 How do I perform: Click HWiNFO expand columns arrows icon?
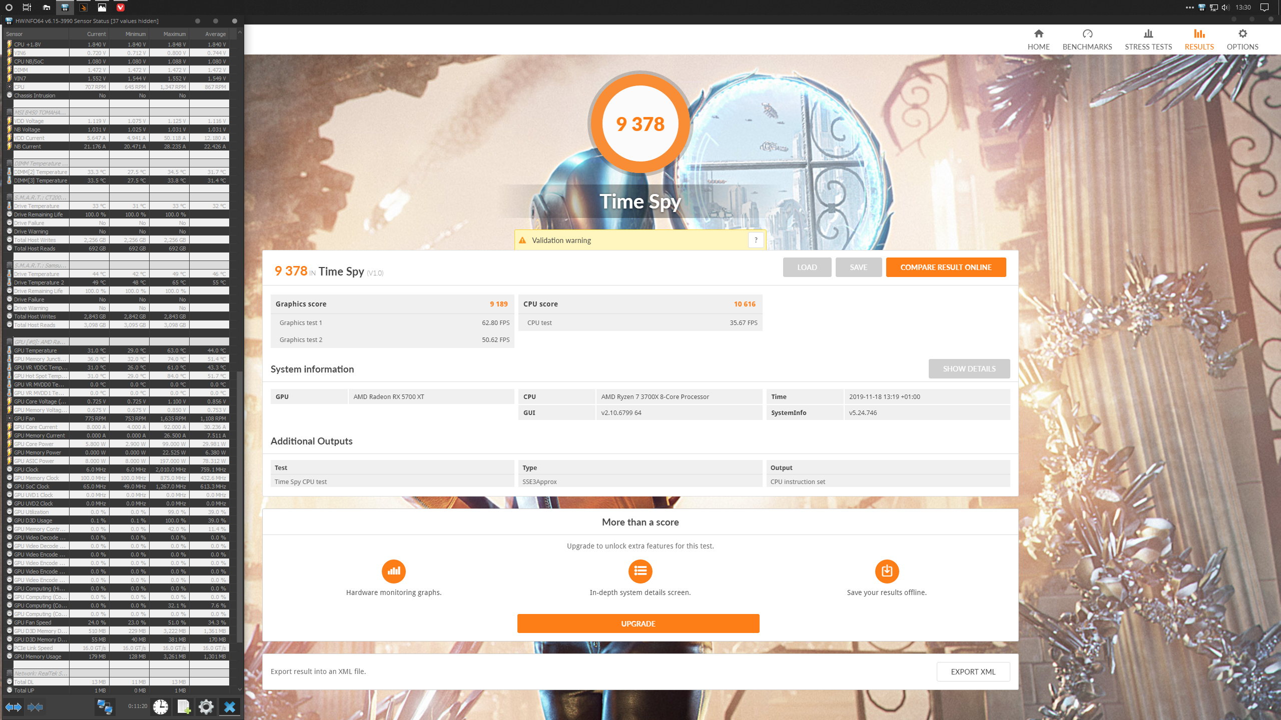tap(14, 706)
